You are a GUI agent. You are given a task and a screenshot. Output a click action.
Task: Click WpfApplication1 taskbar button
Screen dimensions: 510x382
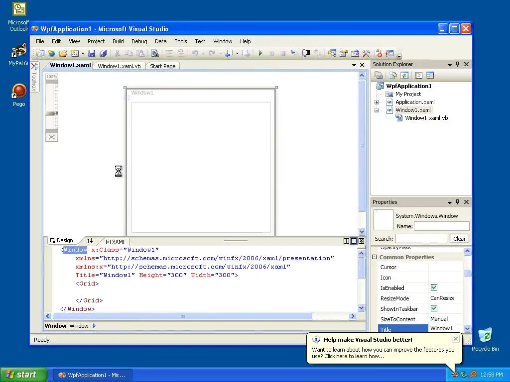tap(92, 375)
